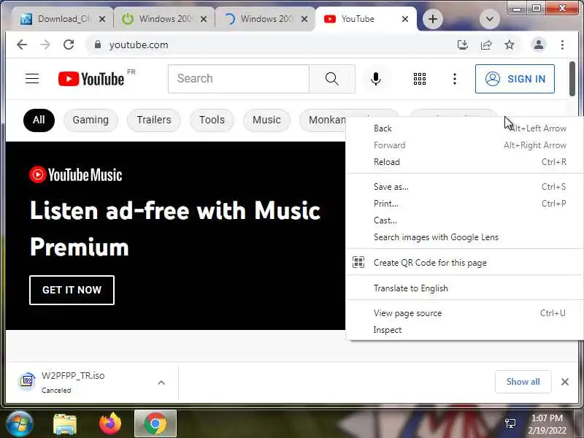This screenshot has height=438, width=584.
Task: Open a new tab with plus button
Action: [433, 19]
